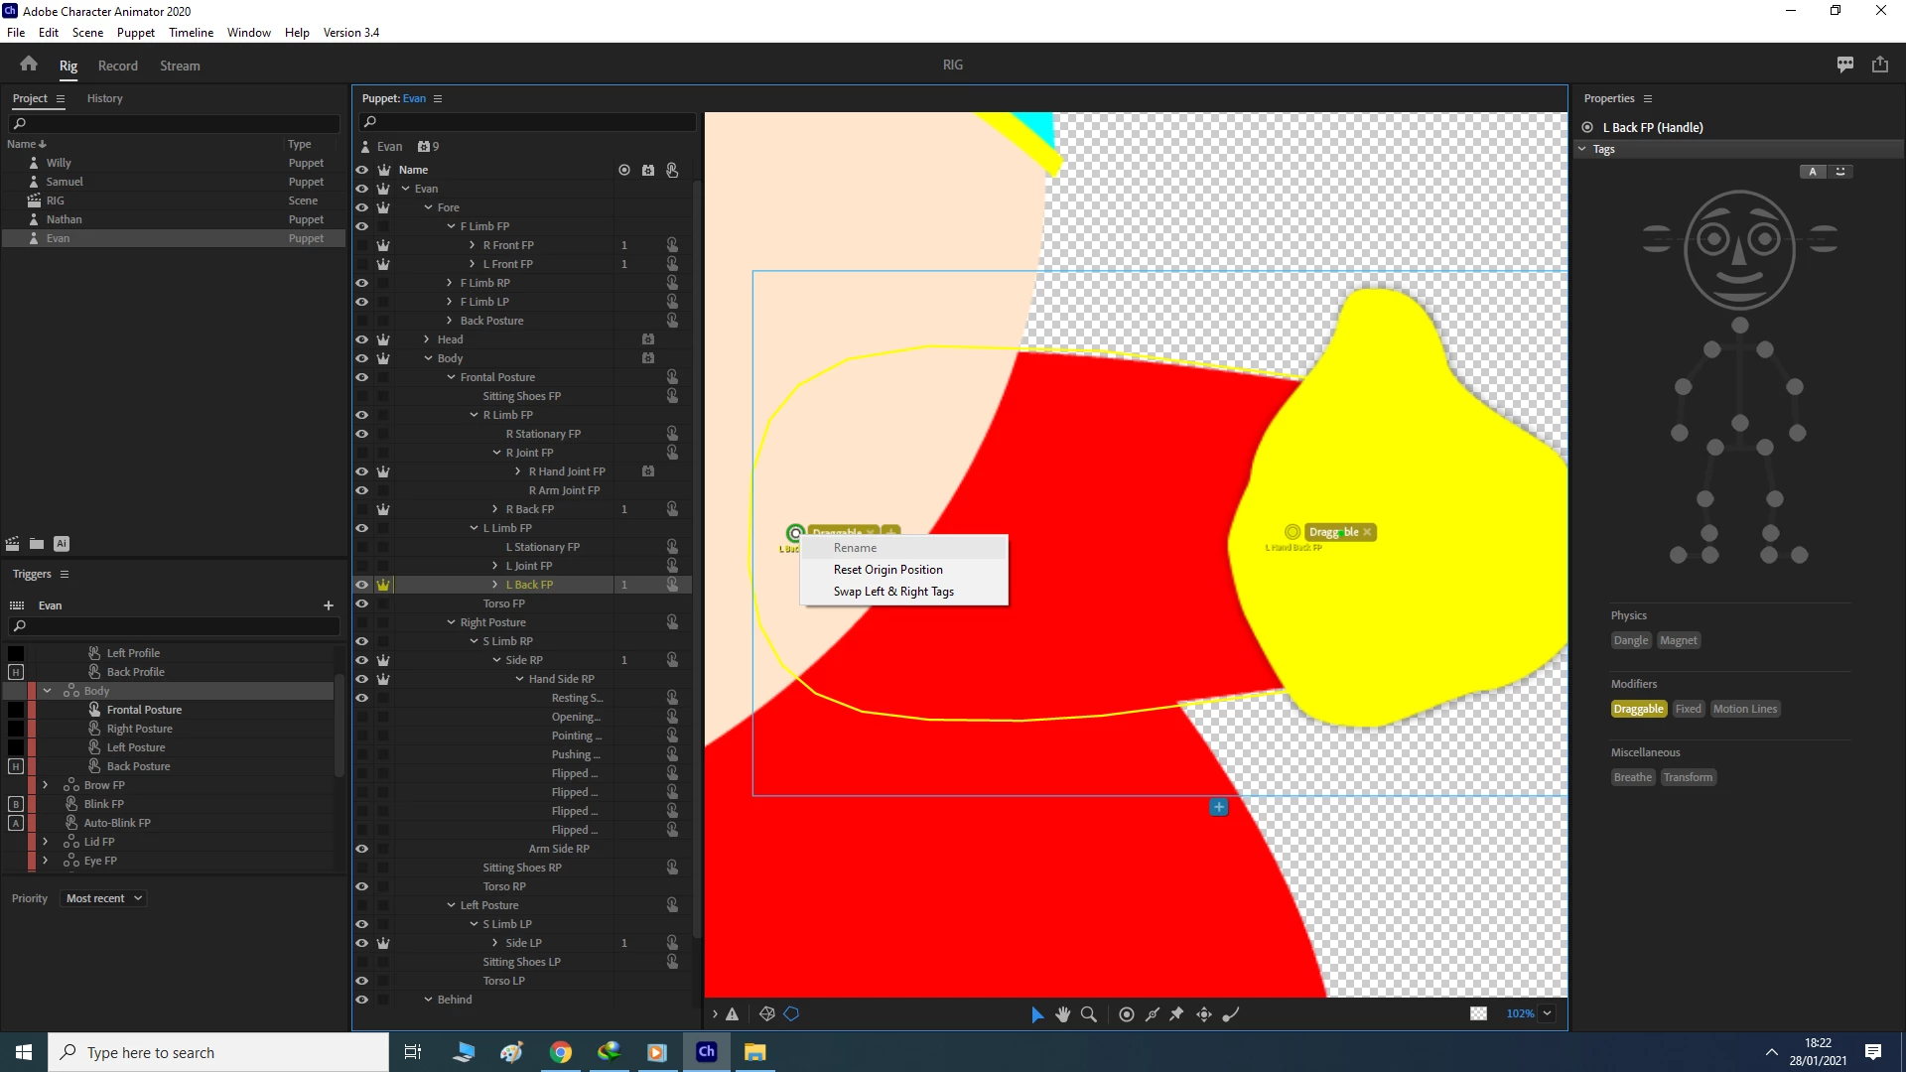Choose Reset Origin Position from context menu

pos(887,570)
